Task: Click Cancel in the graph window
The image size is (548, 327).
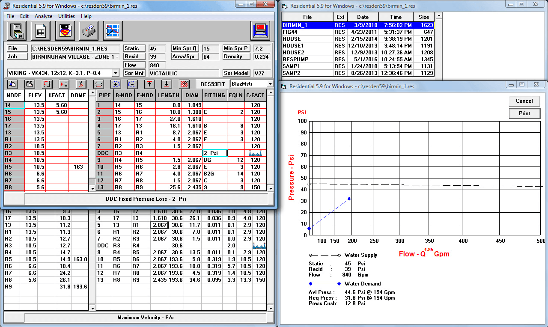Action: (x=524, y=101)
